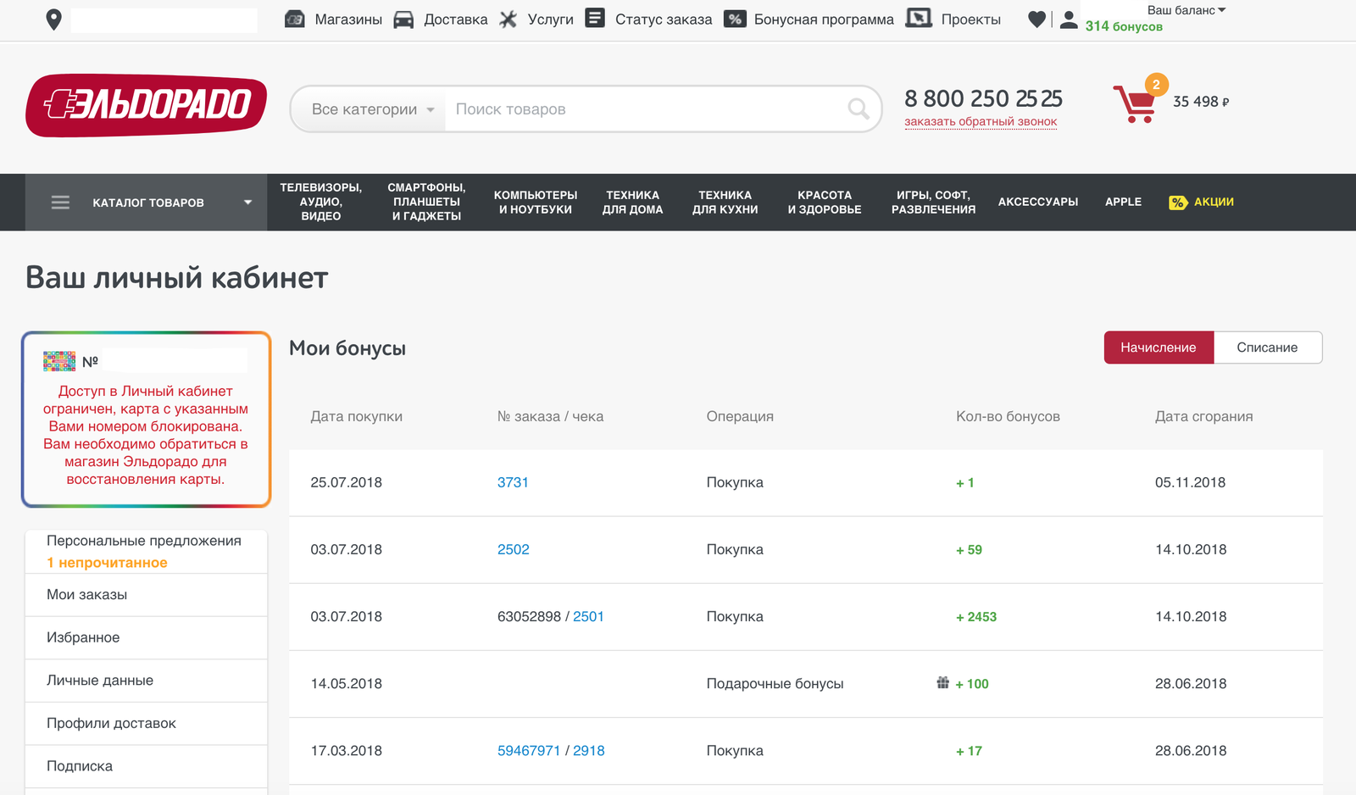Click the Услуги link
Viewport: 1356px width, 795px height.
(x=551, y=19)
